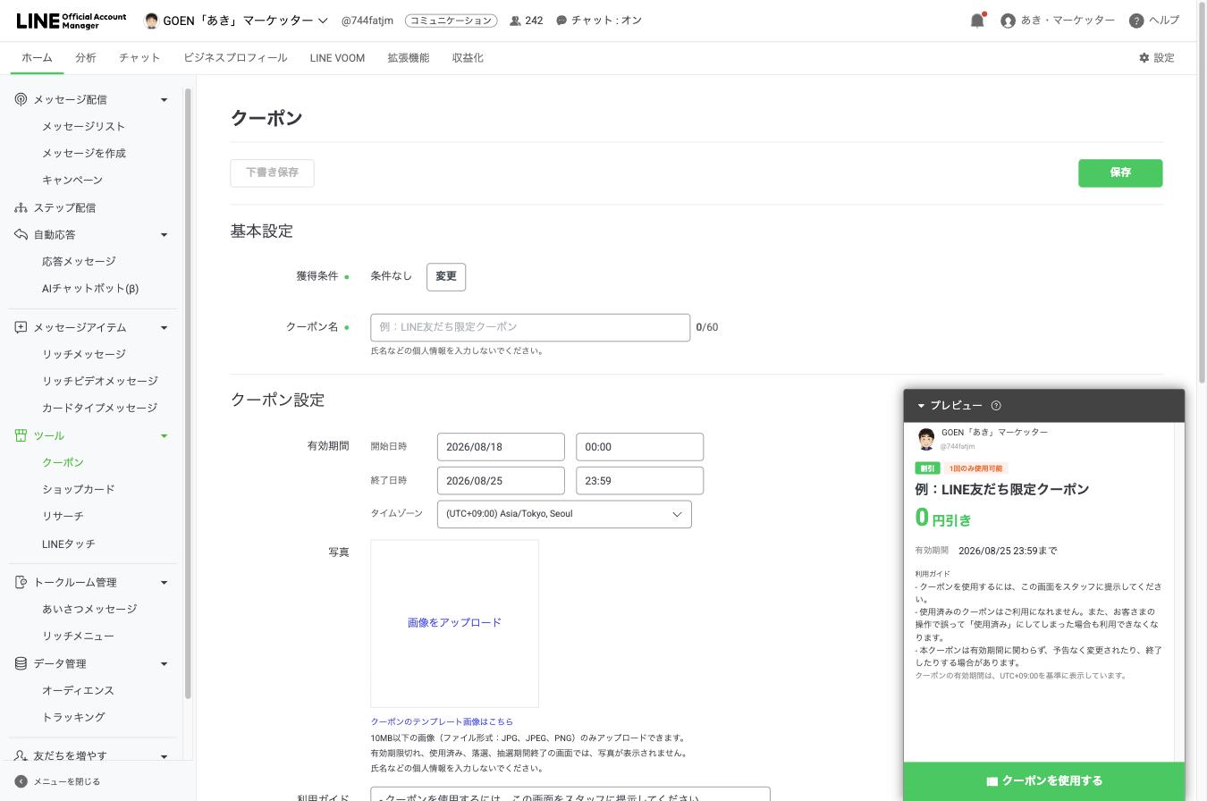Switch to the チャット tab
The image size is (1207, 801).
click(x=139, y=58)
